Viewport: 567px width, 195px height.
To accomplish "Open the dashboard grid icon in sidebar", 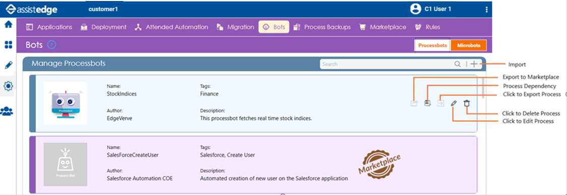I will point(8,45).
